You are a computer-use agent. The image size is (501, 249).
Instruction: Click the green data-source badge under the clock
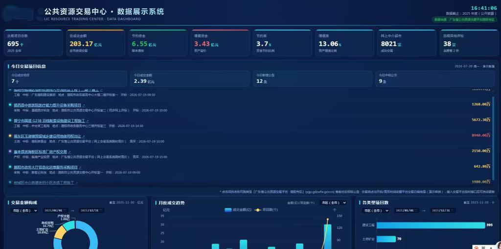click(465, 20)
